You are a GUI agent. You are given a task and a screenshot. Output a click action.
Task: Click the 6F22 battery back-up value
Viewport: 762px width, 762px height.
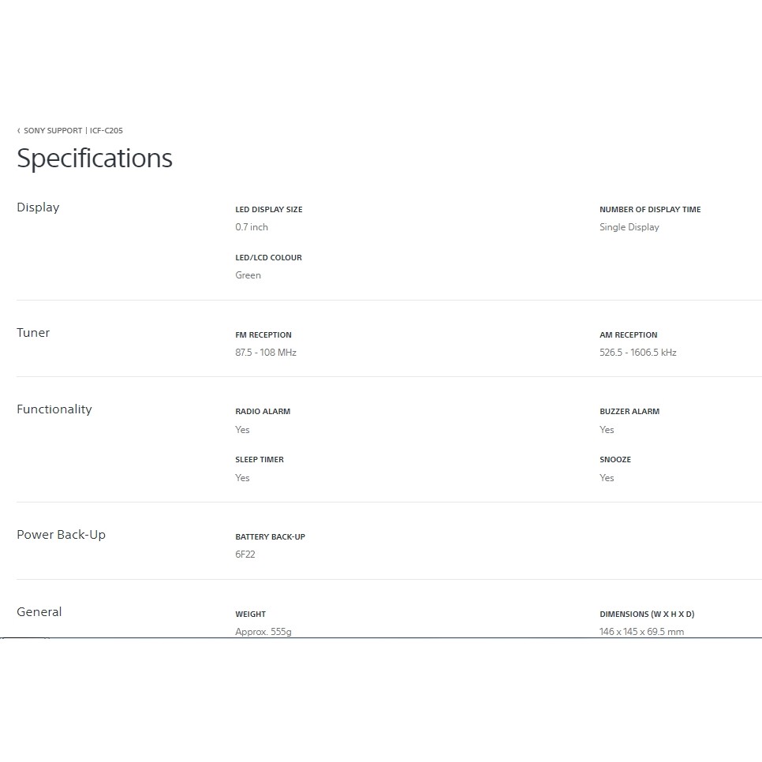click(245, 555)
